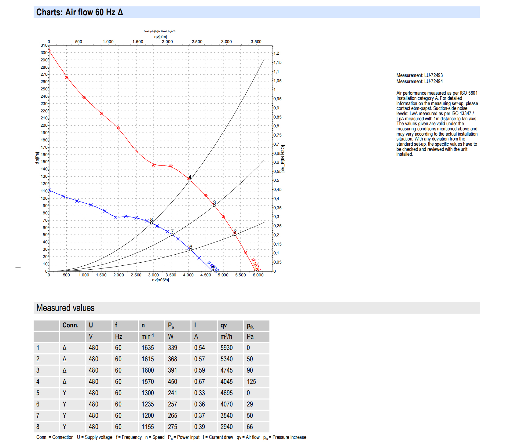This screenshot has width=505, height=448.
Task: Click operating point 3 marker on chart
Action: tap(214, 206)
